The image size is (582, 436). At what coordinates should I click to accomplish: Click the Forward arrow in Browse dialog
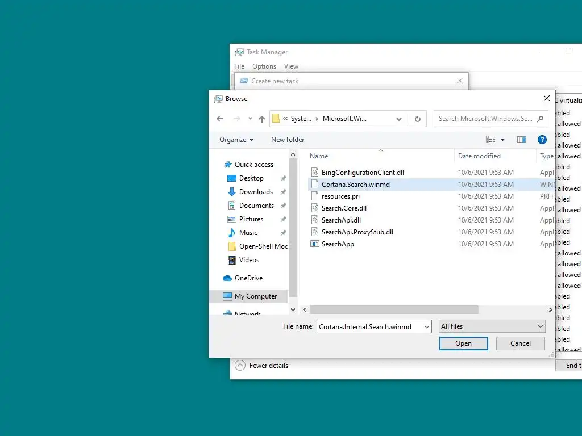pyautogui.click(x=236, y=119)
